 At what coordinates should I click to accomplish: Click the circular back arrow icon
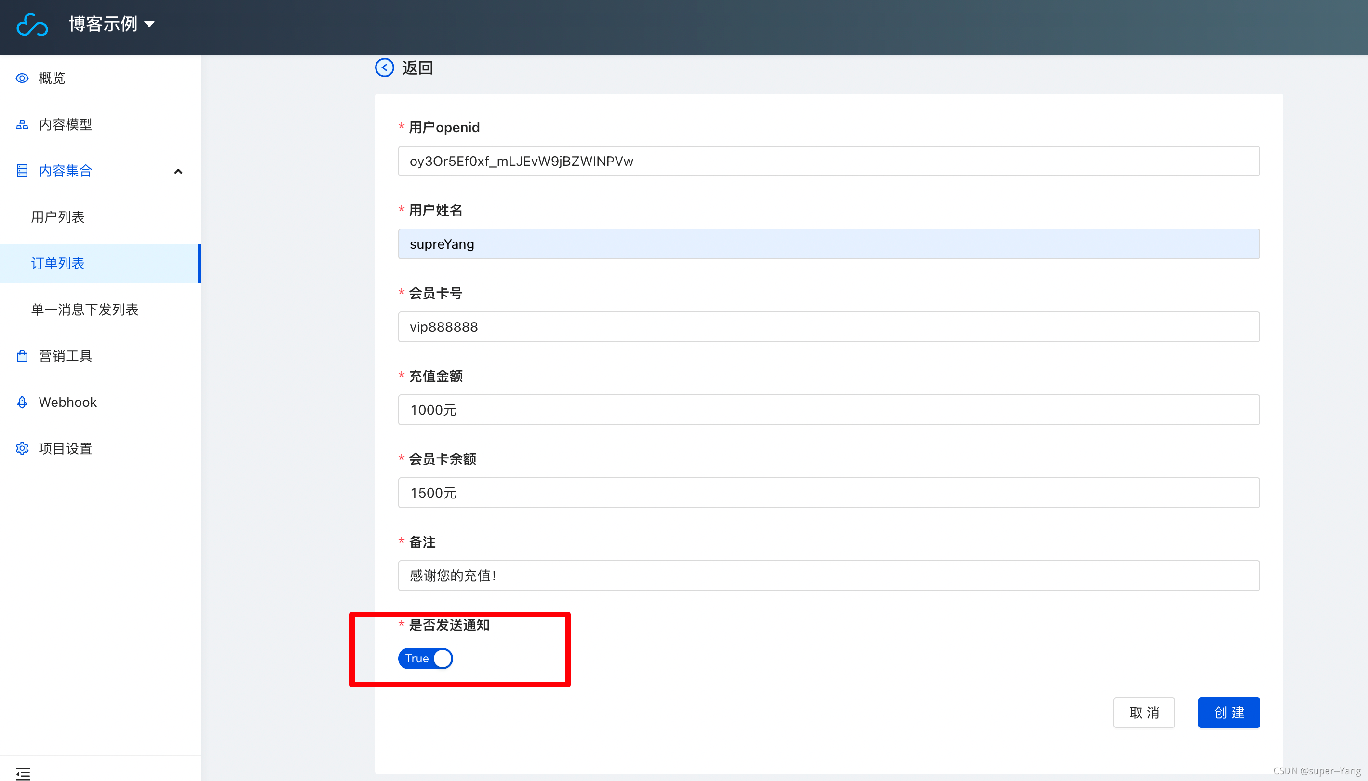tap(384, 67)
